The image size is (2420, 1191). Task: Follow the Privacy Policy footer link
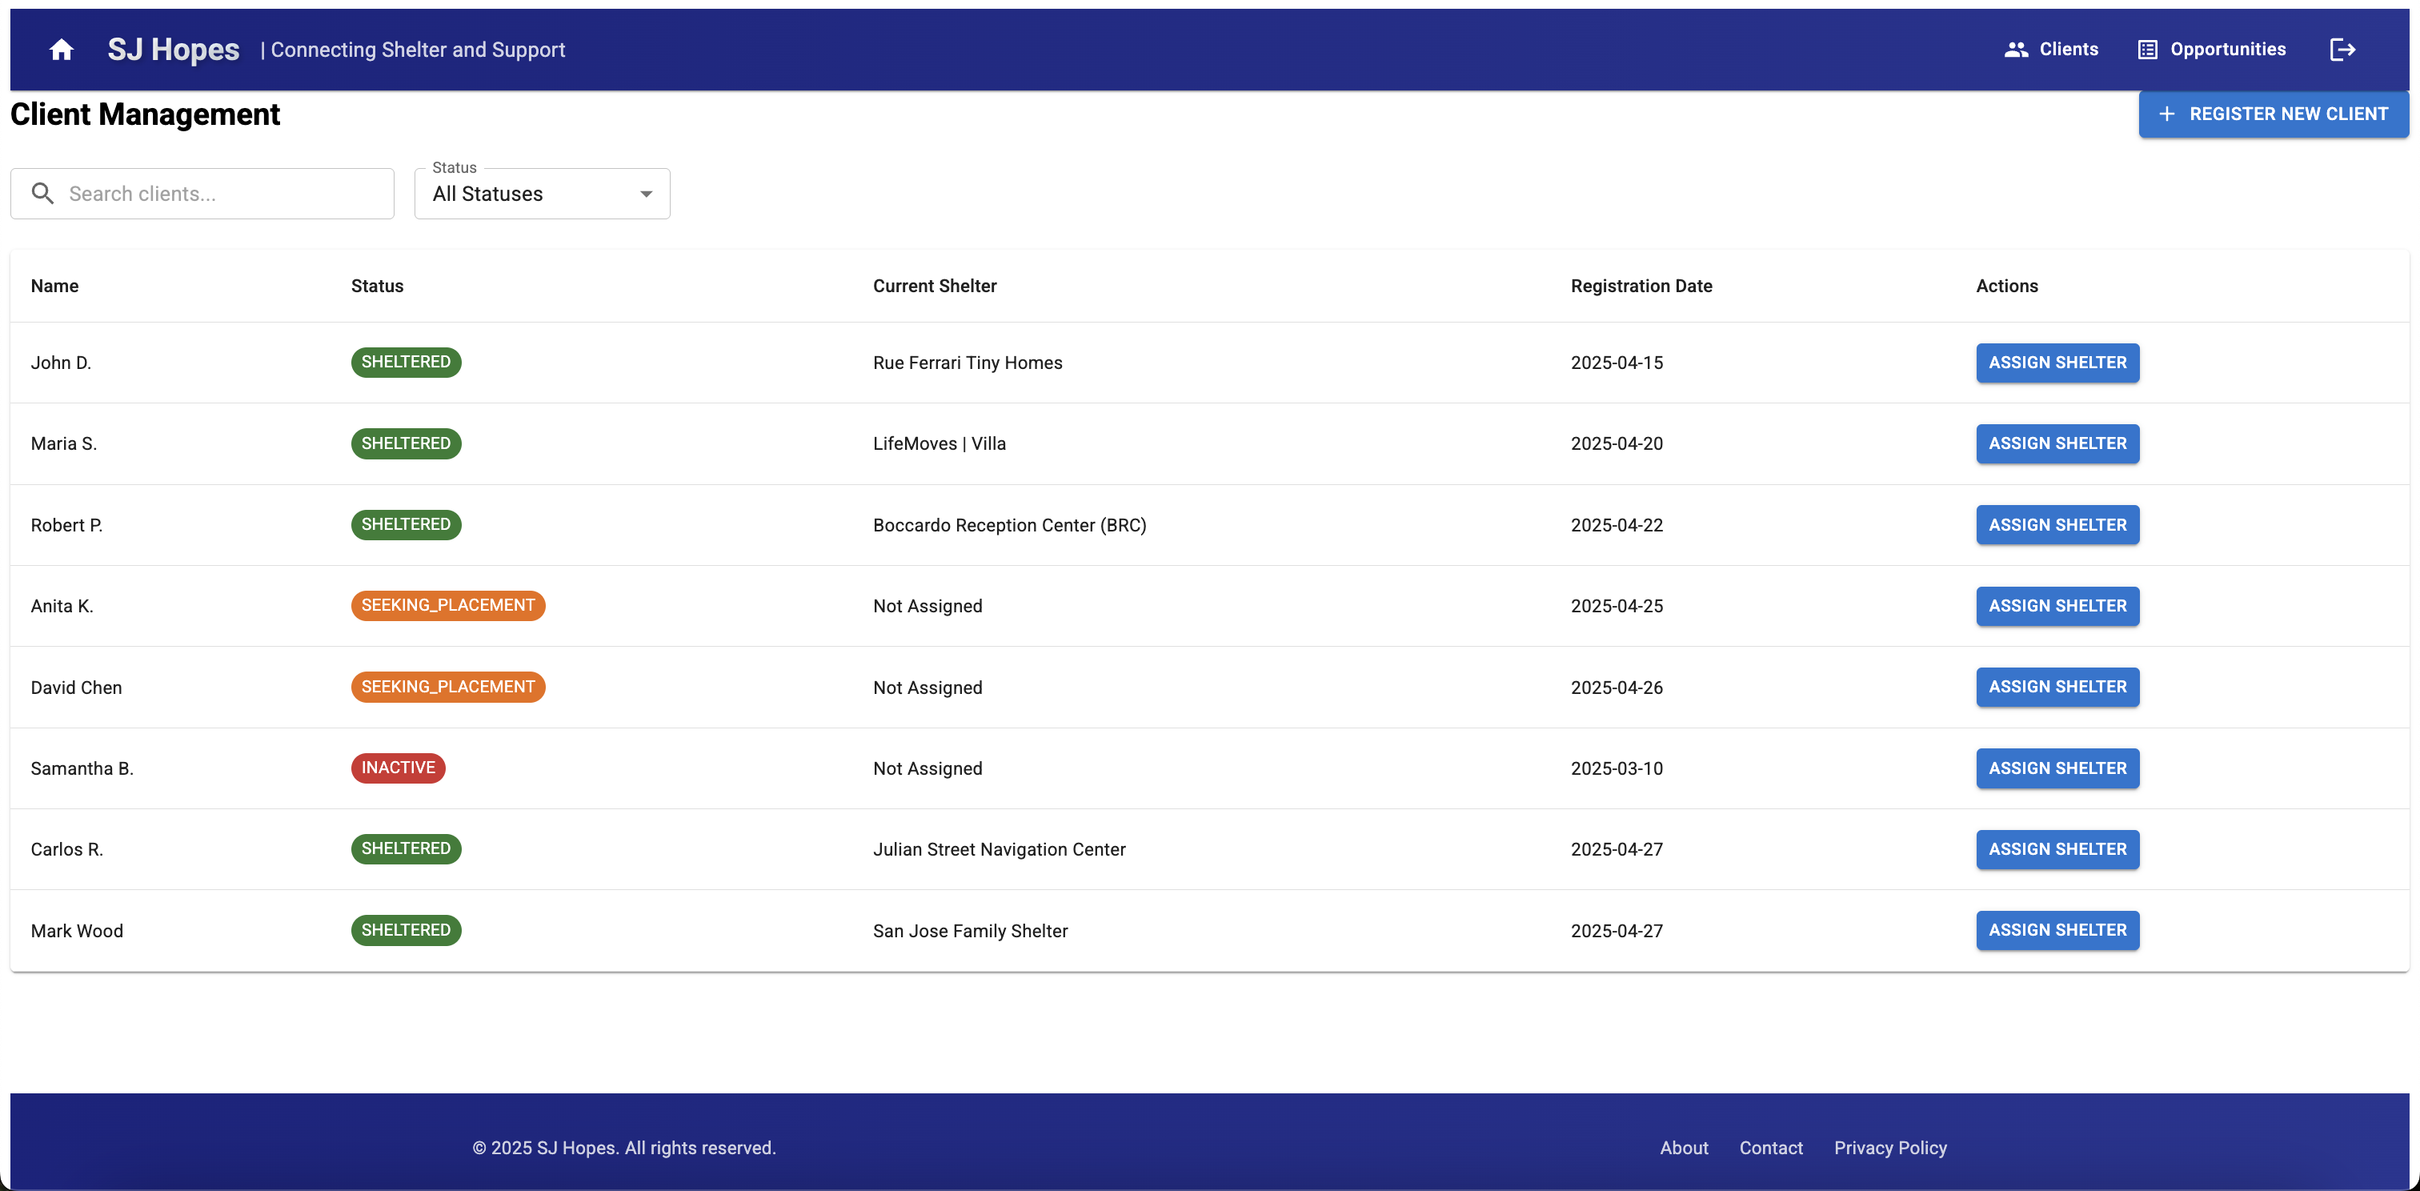coord(1889,1148)
